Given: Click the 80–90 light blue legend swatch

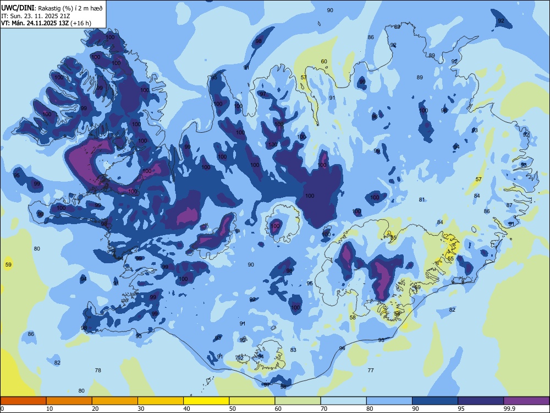Looking at the screenshot, I should pyautogui.click(x=389, y=401).
